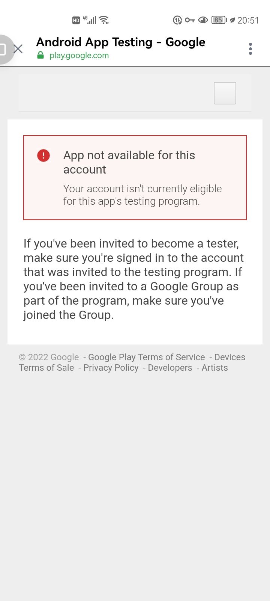
Task: Open the Developers footer link
Action: (x=170, y=368)
